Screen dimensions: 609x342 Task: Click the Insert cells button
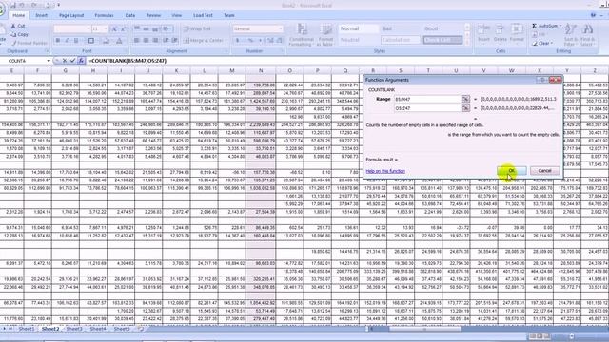coord(483,34)
